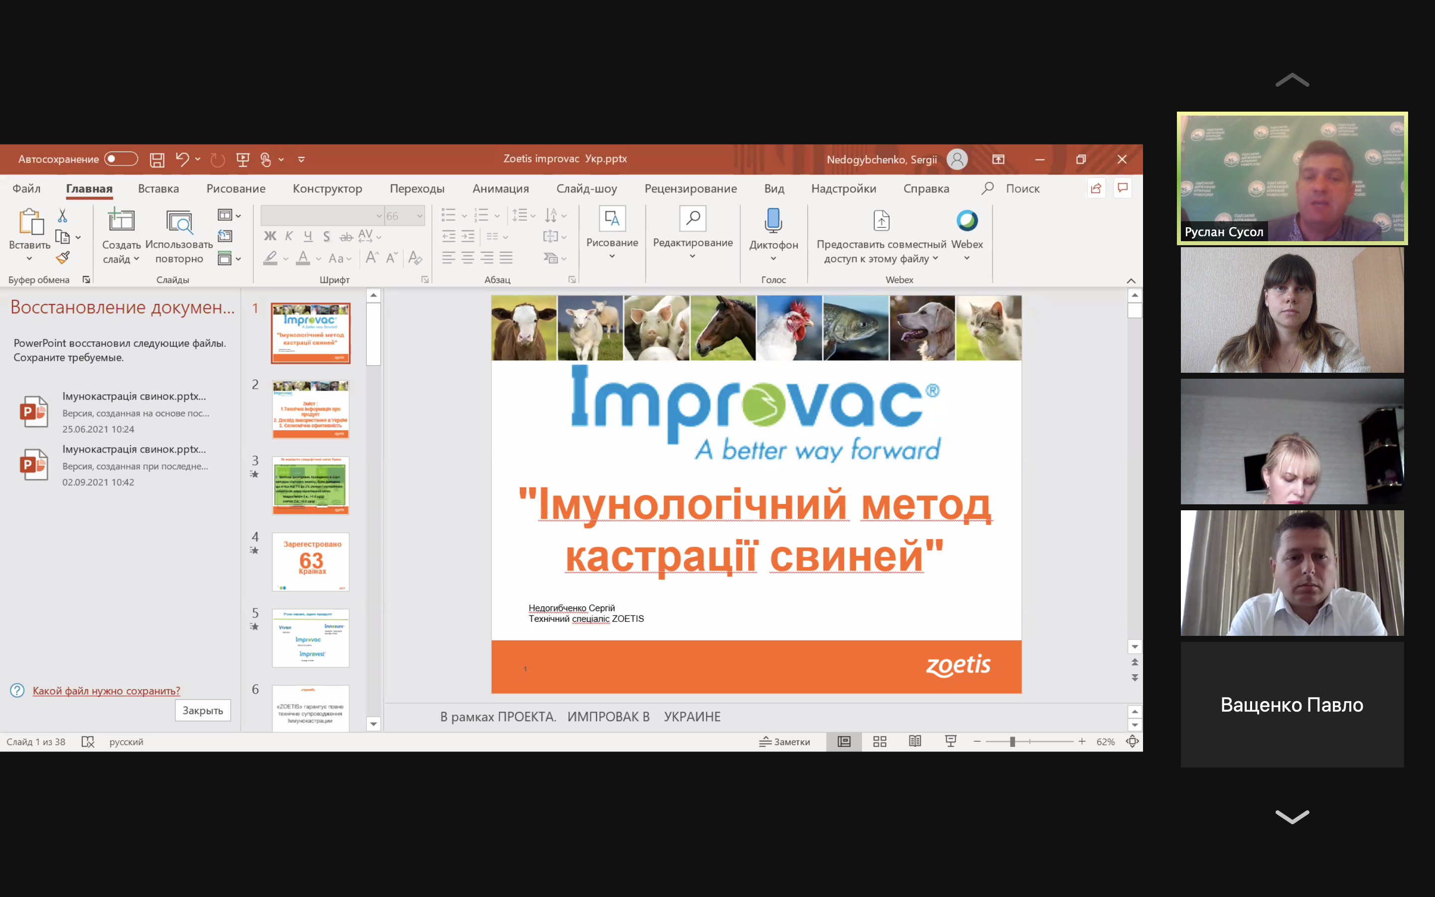Viewport: 1435px width, 897px height.
Task: Switch to Reading view
Action: click(x=915, y=742)
